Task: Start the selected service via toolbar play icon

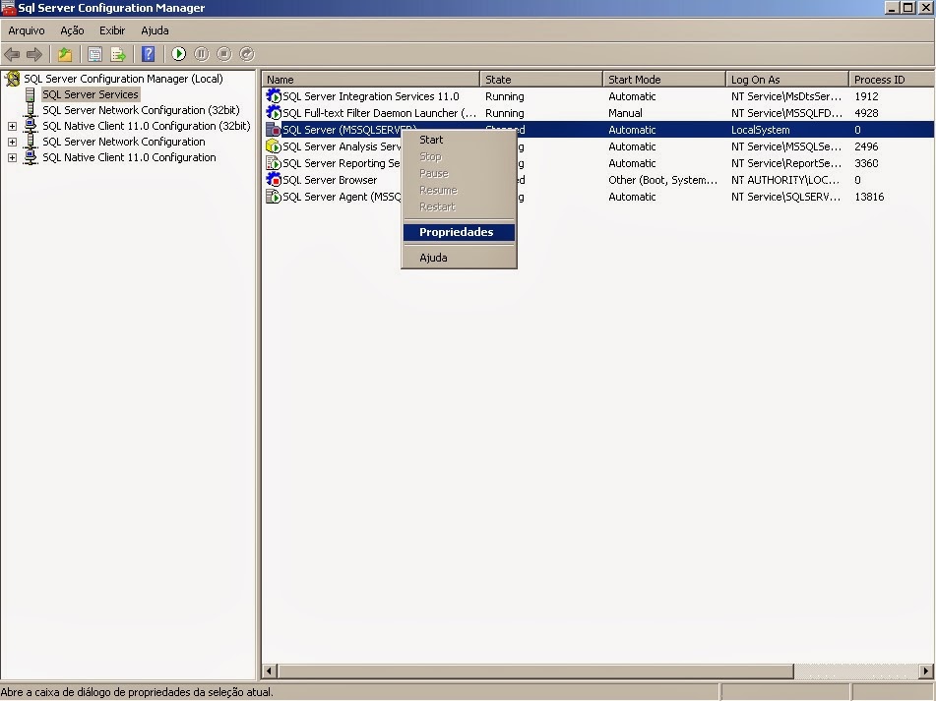Action: pyautogui.click(x=178, y=54)
